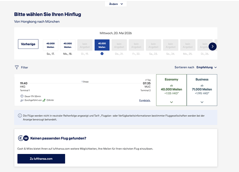Click the Economy fare chevron arrow
Screen dimensions: 239x172
click(171, 102)
